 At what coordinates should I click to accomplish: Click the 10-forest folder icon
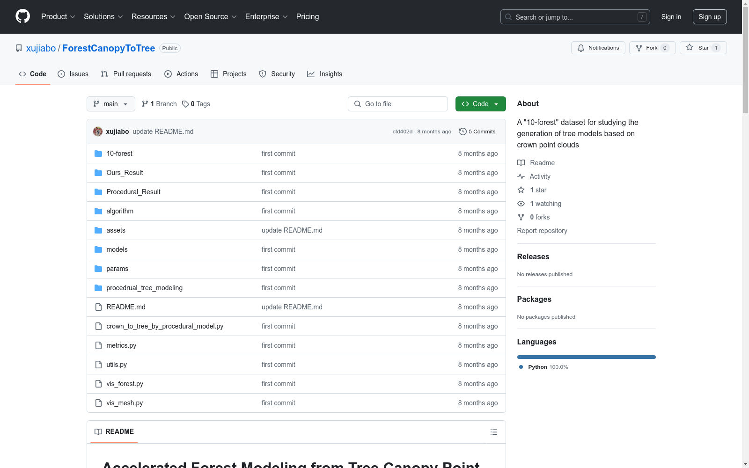98,154
